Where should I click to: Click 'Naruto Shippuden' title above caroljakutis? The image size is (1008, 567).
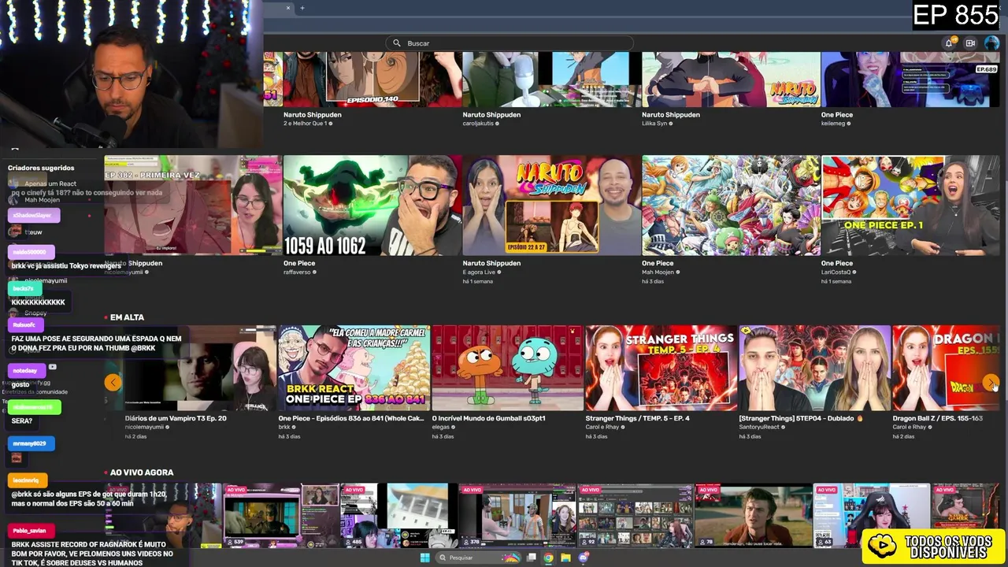click(491, 115)
